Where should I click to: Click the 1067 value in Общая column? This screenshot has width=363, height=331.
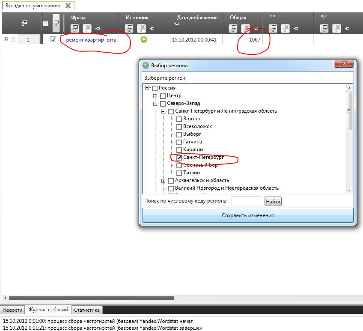click(254, 40)
